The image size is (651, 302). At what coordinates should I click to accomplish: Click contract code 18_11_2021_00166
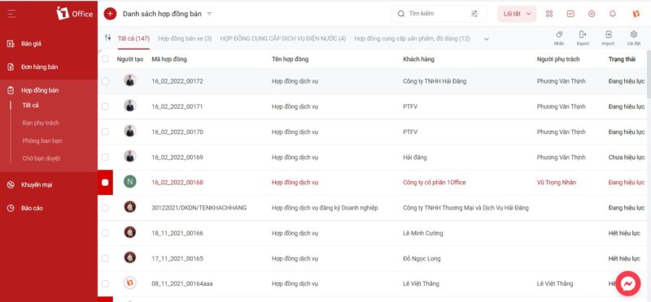click(177, 233)
